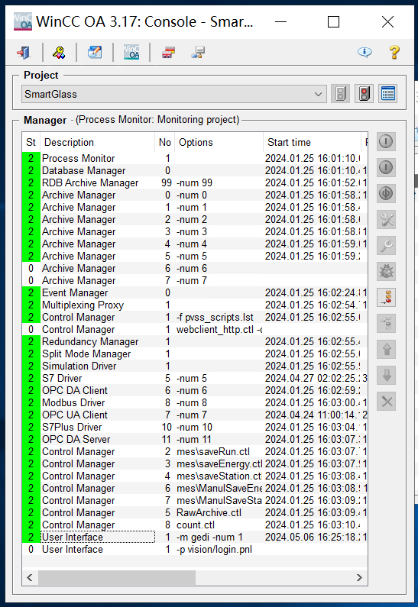
Task: Click the horizontal scrollbar thumb
Action: [117, 577]
